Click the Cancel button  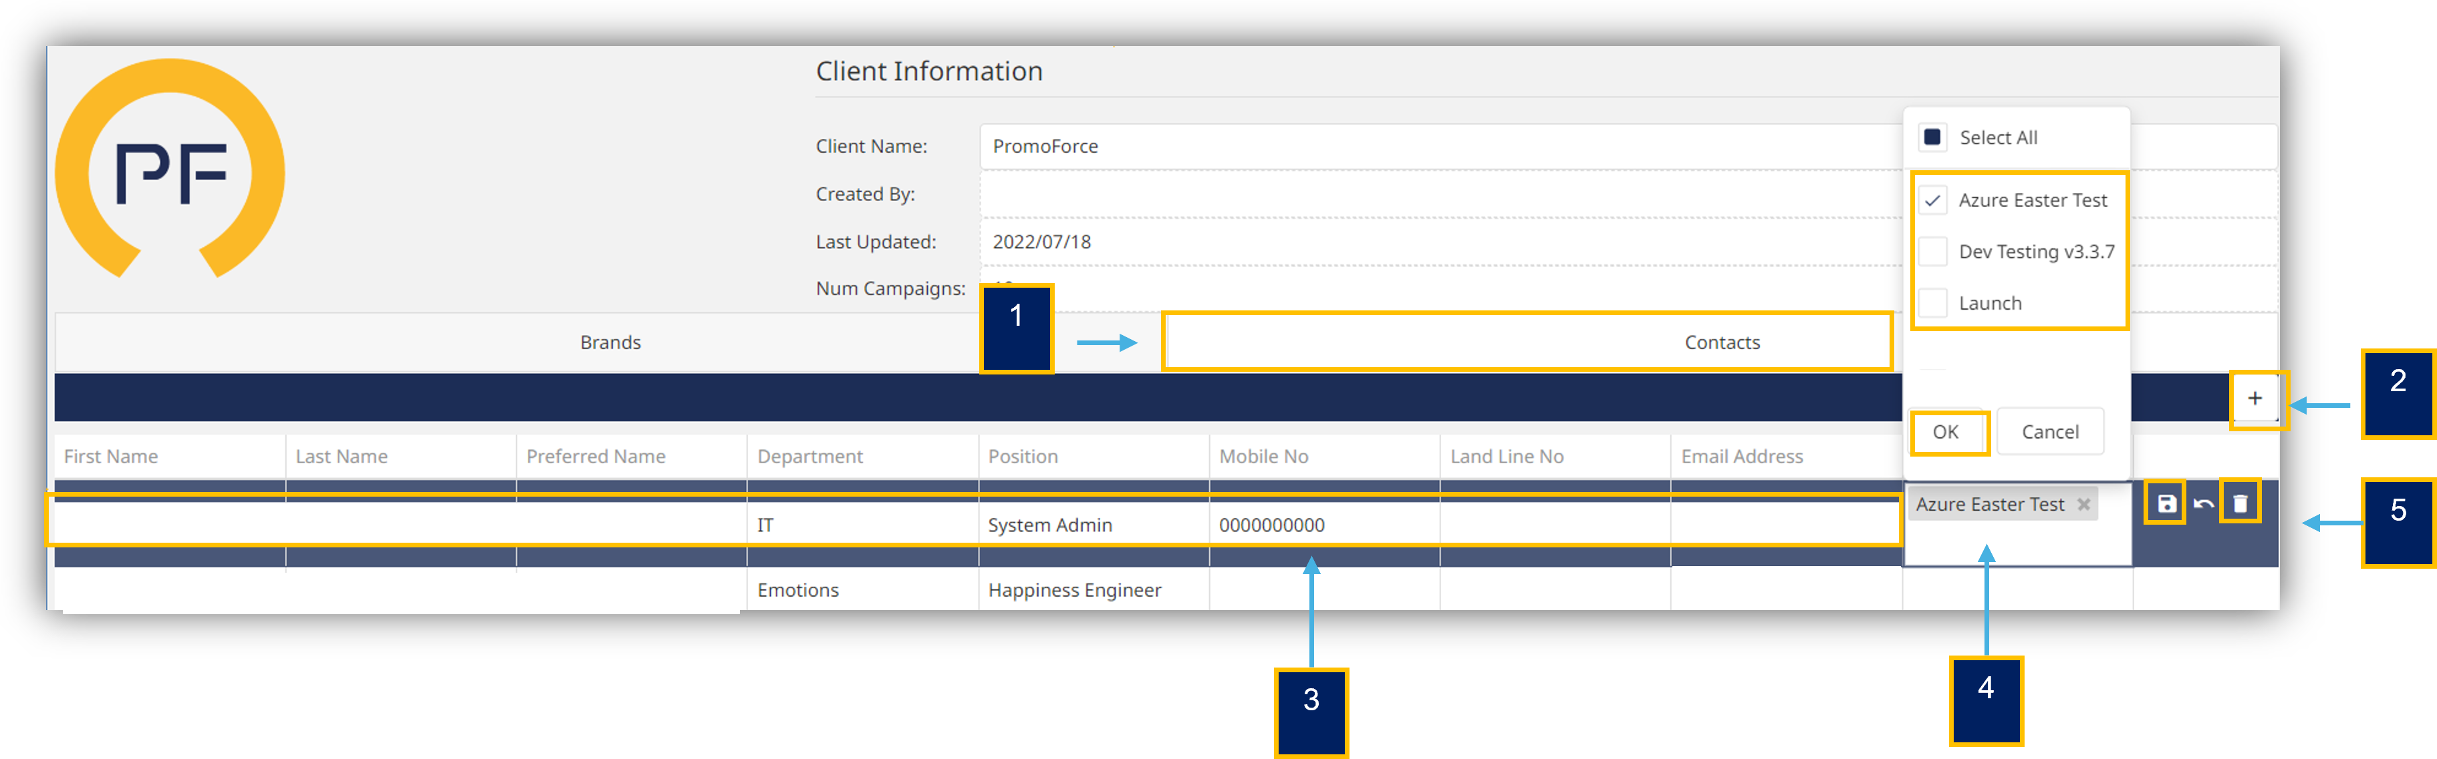point(2050,432)
